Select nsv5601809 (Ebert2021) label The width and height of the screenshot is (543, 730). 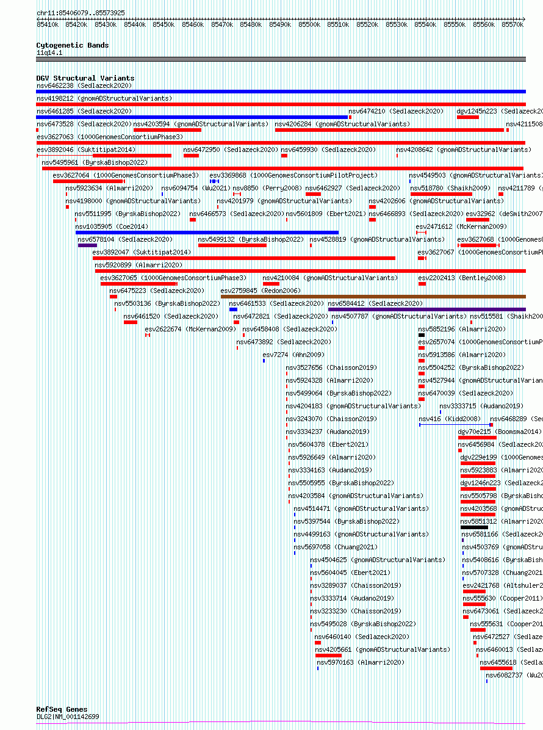pos(326,214)
